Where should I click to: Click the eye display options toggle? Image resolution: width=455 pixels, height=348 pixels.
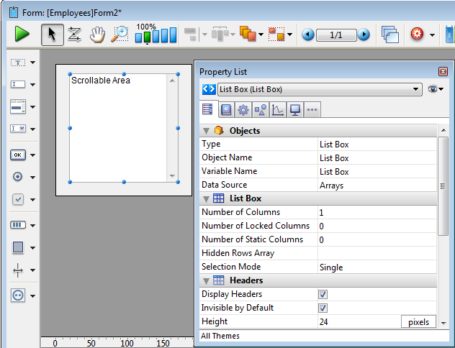point(433,89)
